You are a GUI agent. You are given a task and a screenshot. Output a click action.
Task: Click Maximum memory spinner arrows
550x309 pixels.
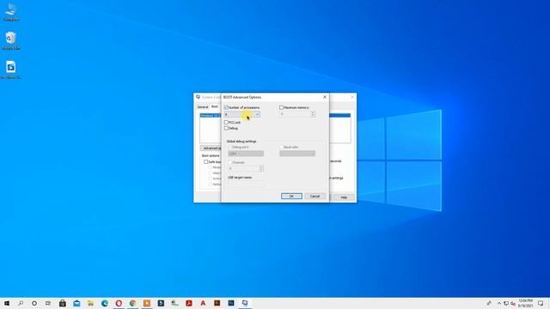point(313,114)
